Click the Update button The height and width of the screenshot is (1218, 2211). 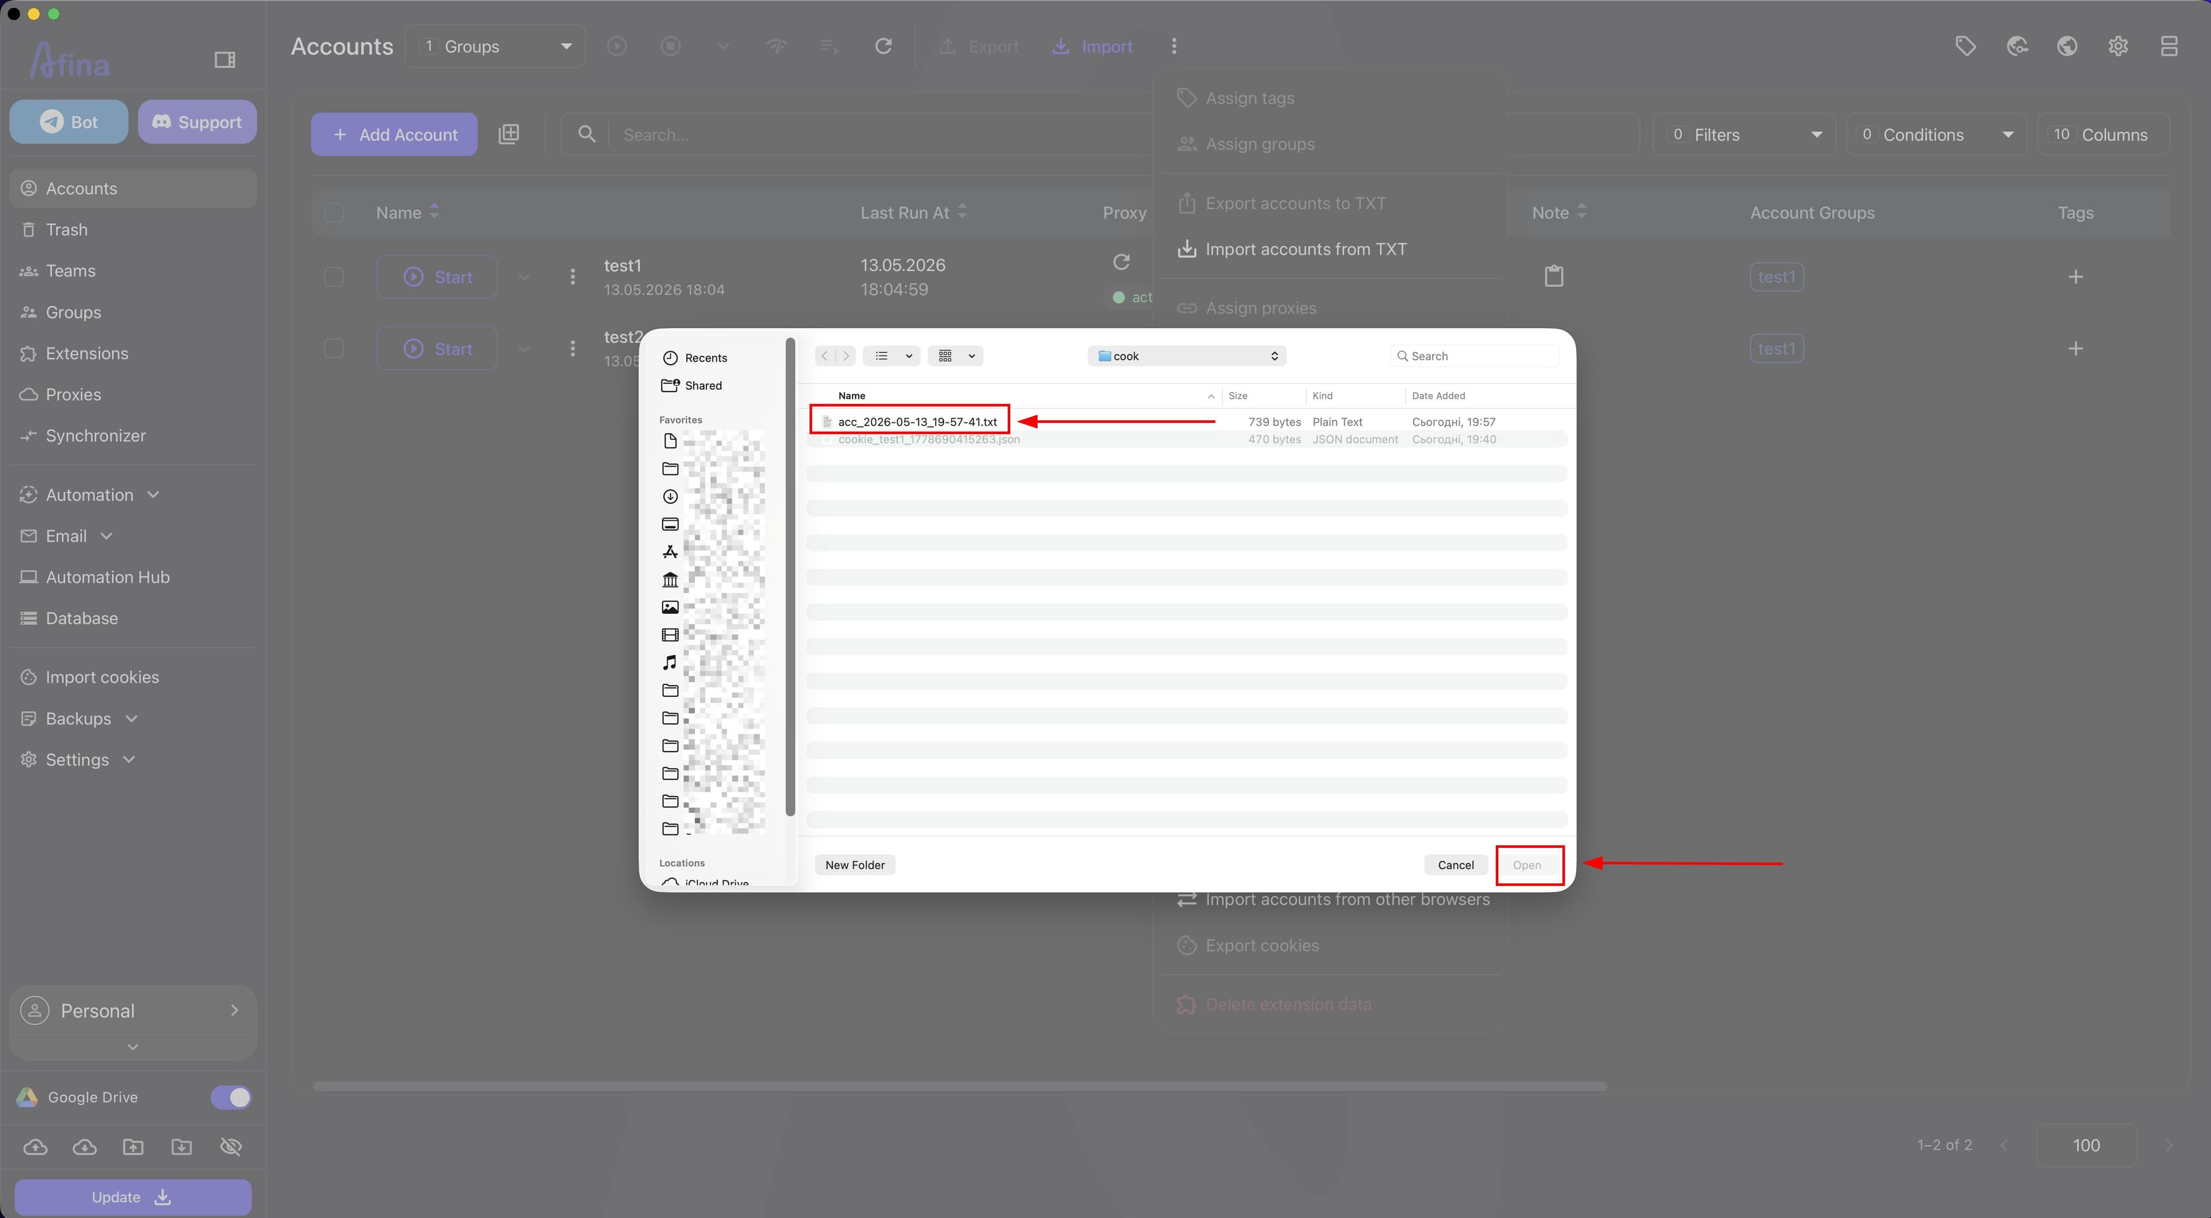pyautogui.click(x=133, y=1197)
